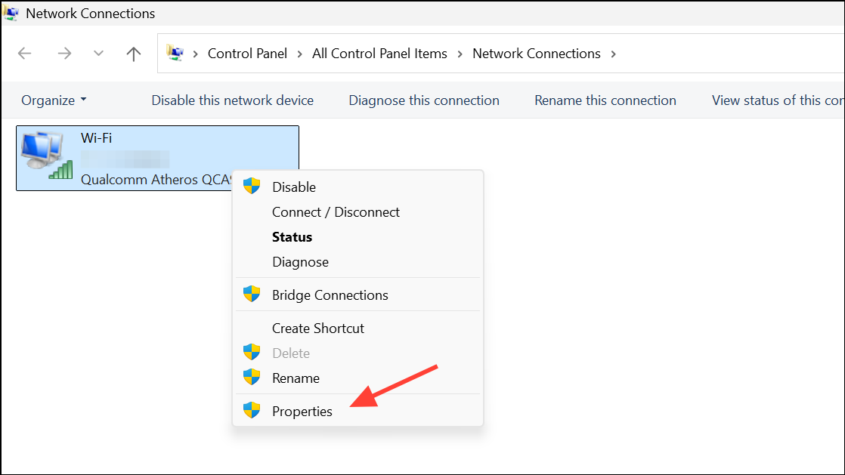This screenshot has width=845, height=475.
Task: Click Disable this network device
Action: click(232, 100)
